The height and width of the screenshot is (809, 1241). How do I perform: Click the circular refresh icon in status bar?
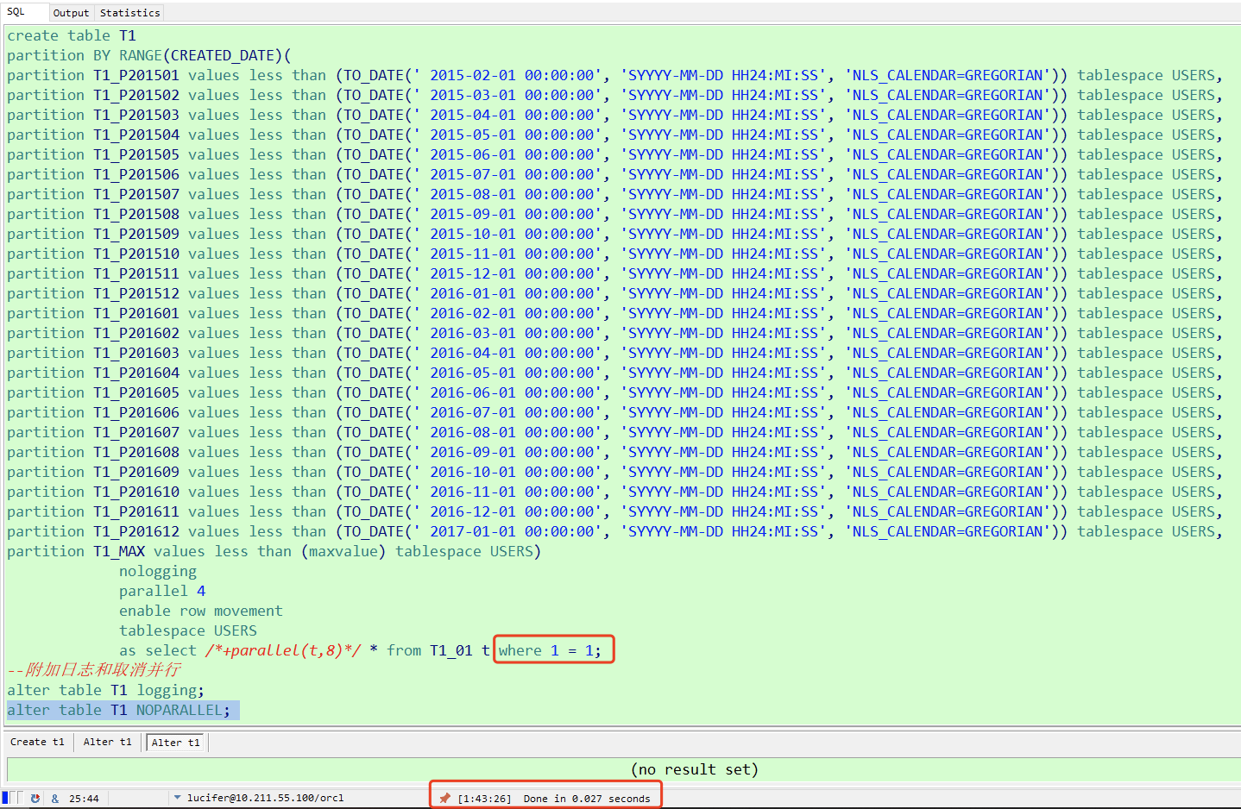35,799
